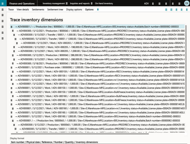Toggle expander for Work ADV-000203 row
190x144 pixels.
(x=17, y=43)
